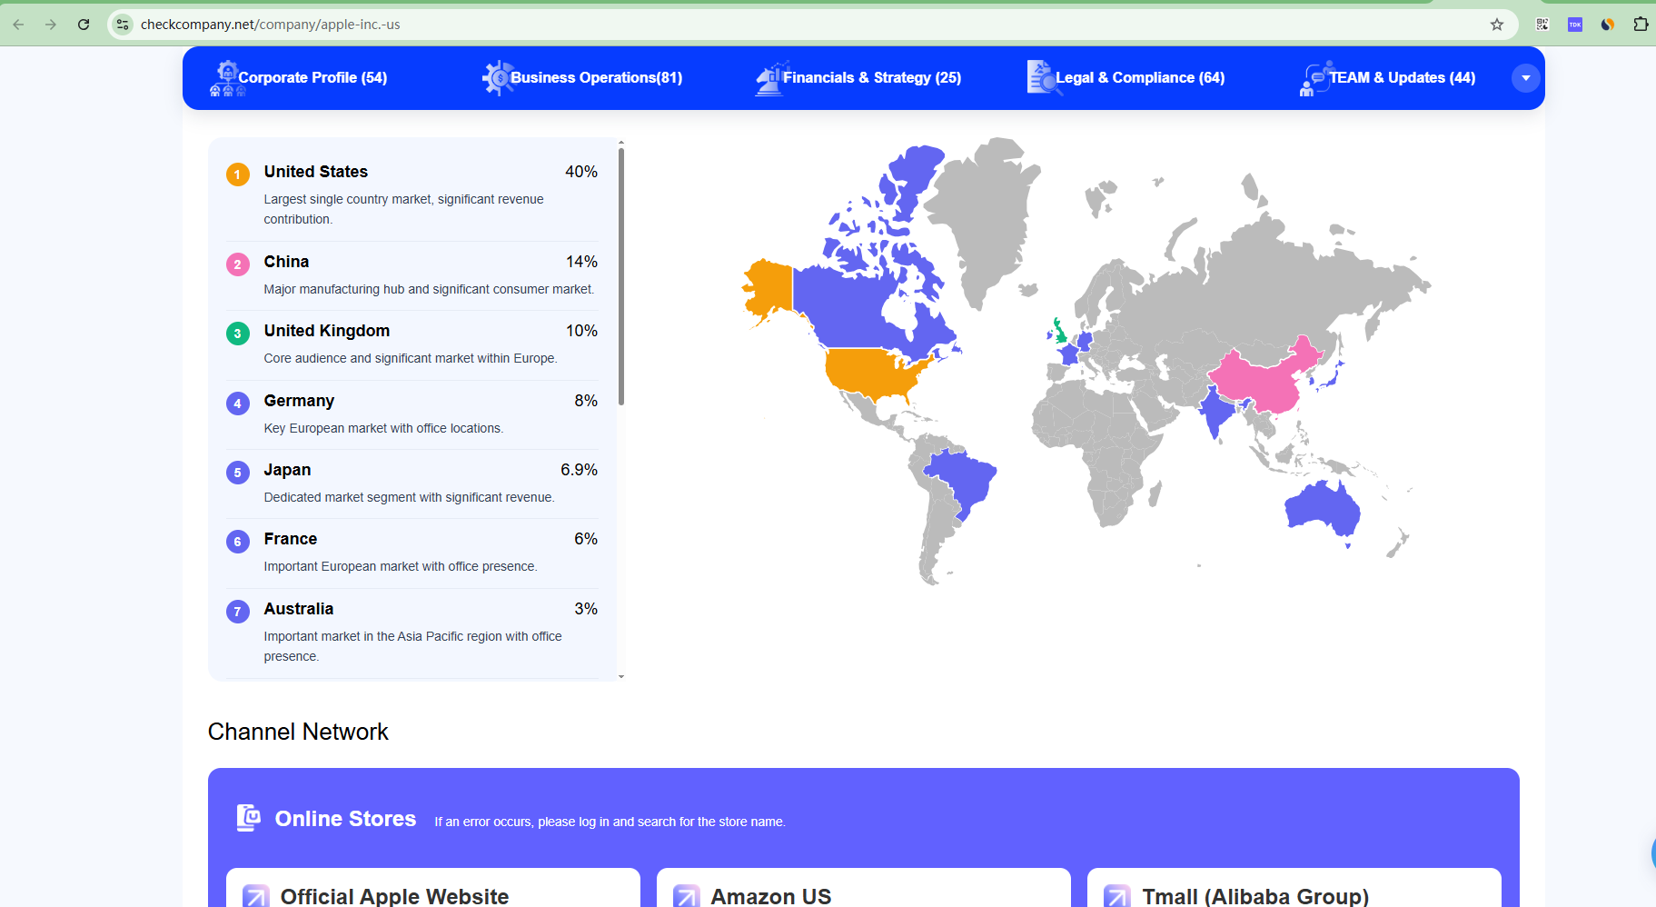
Task: View site information icon in address bar
Action: 124,25
